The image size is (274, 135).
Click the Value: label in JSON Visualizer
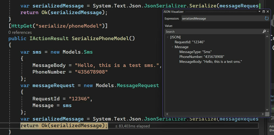[169, 26]
